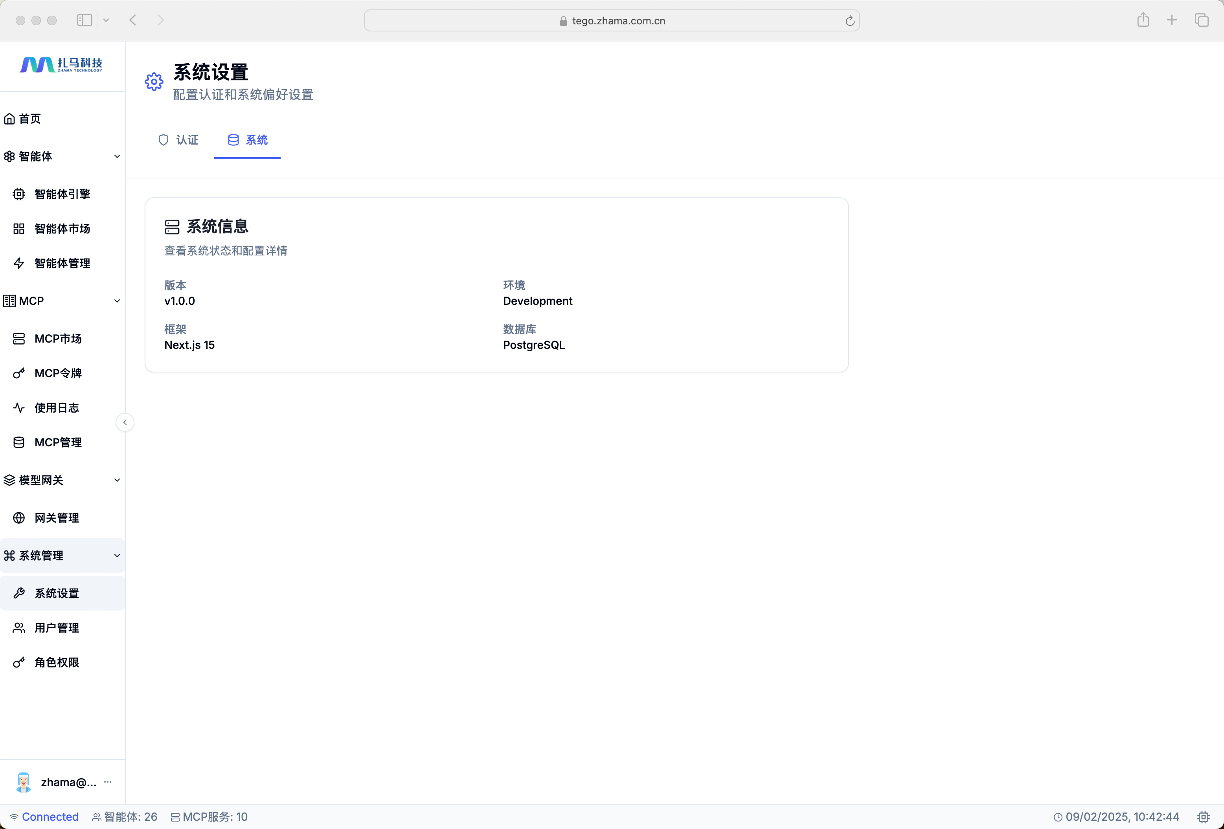Image resolution: width=1224 pixels, height=829 pixels.
Task: Open 智能体引擎 from the sidebar
Action: (x=62, y=194)
